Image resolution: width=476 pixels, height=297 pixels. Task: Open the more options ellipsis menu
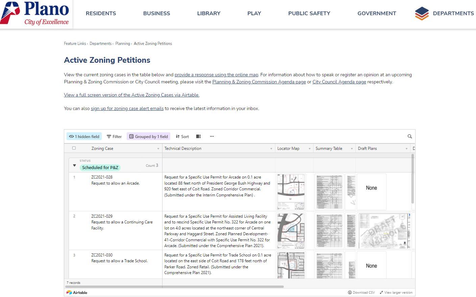pyautogui.click(x=212, y=136)
